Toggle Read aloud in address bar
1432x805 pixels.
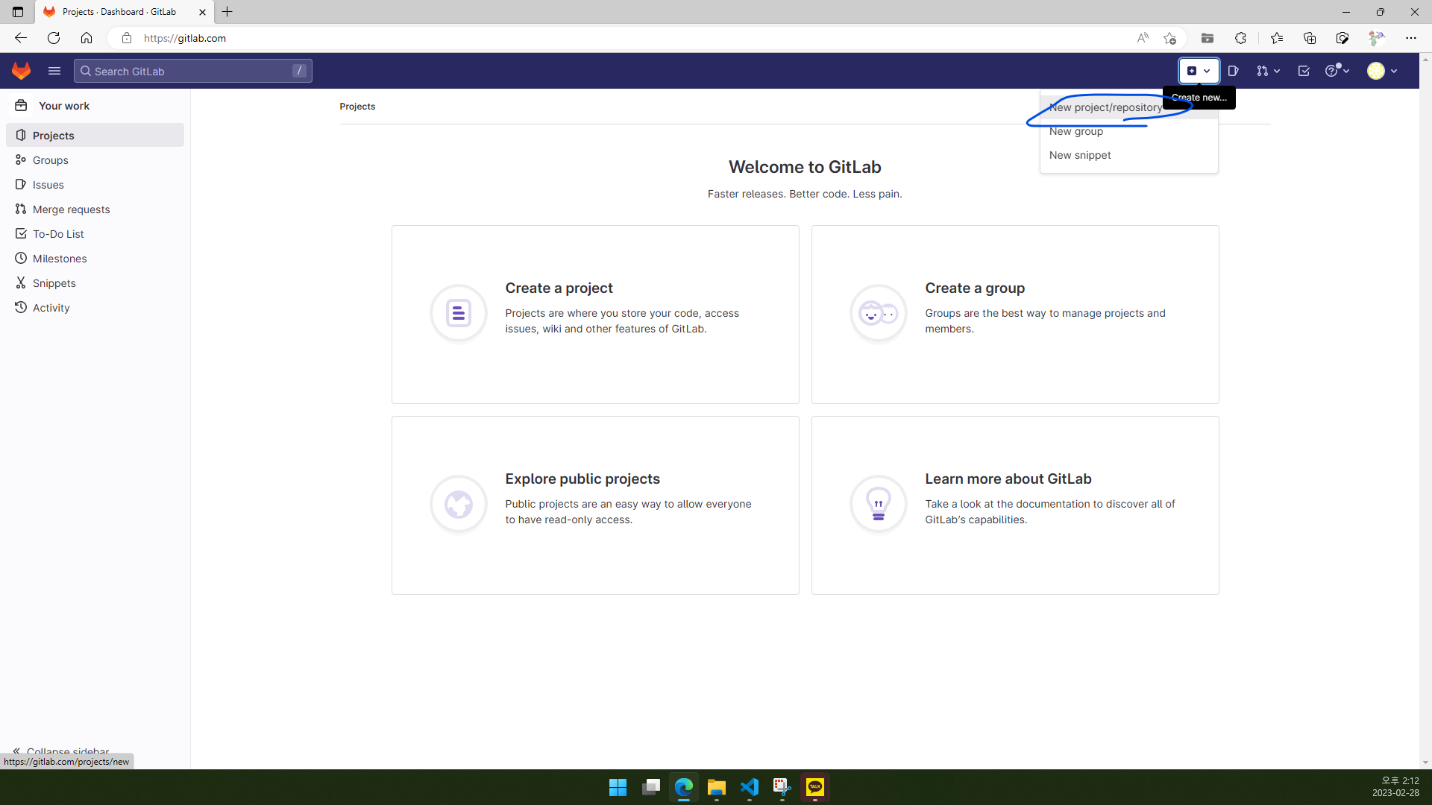1142,38
